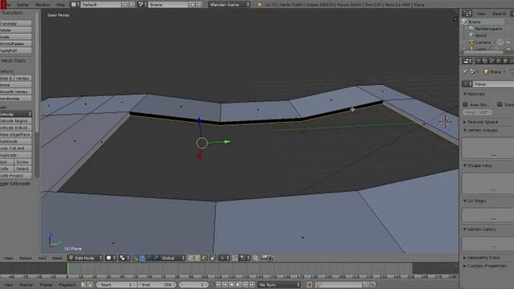Click the Scale button
This screenshot has height=289, width=514.
(x=15, y=37)
